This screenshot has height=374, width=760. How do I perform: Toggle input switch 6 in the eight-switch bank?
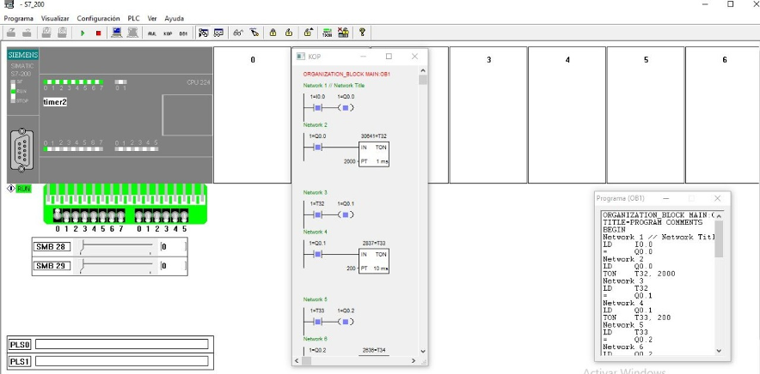click(x=112, y=216)
